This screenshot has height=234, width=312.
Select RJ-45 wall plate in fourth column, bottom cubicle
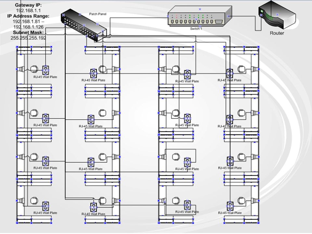[x=230, y=206]
